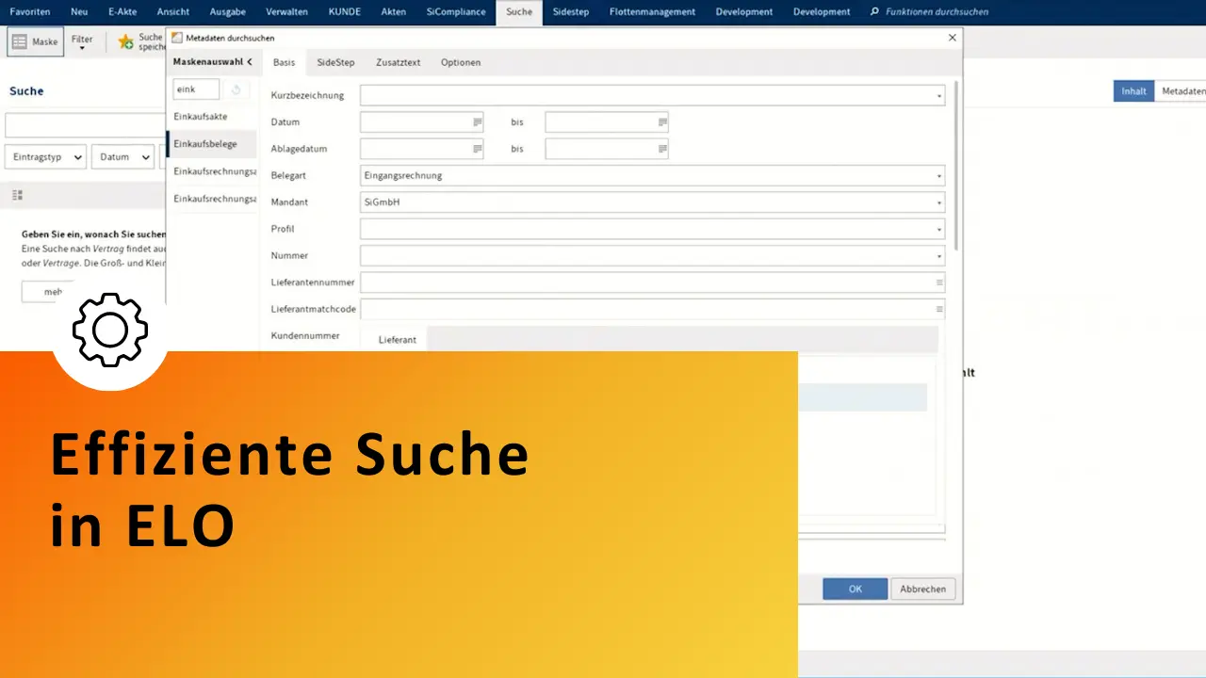Image resolution: width=1206 pixels, height=678 pixels.
Task: Click the Funktionen durchsuchen search box
Action: click(937, 12)
